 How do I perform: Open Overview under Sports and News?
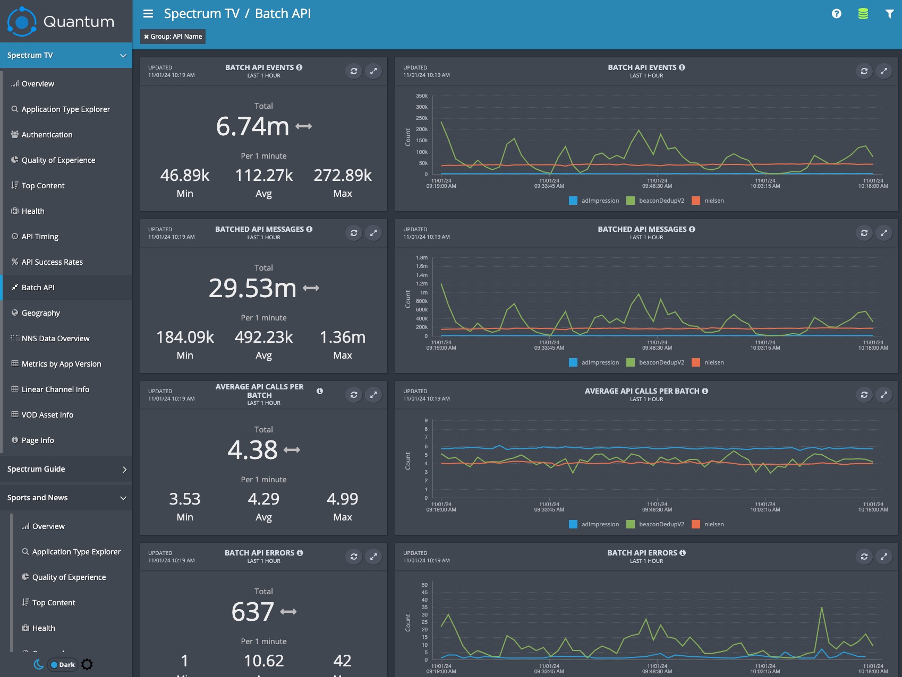click(x=72, y=526)
